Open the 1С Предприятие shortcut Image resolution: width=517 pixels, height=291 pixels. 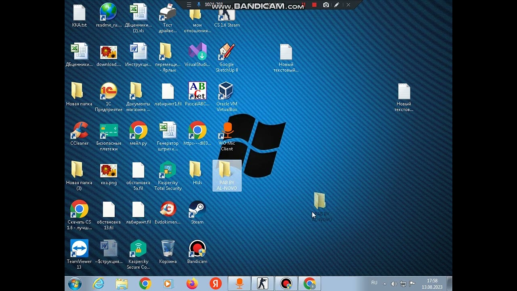click(109, 97)
